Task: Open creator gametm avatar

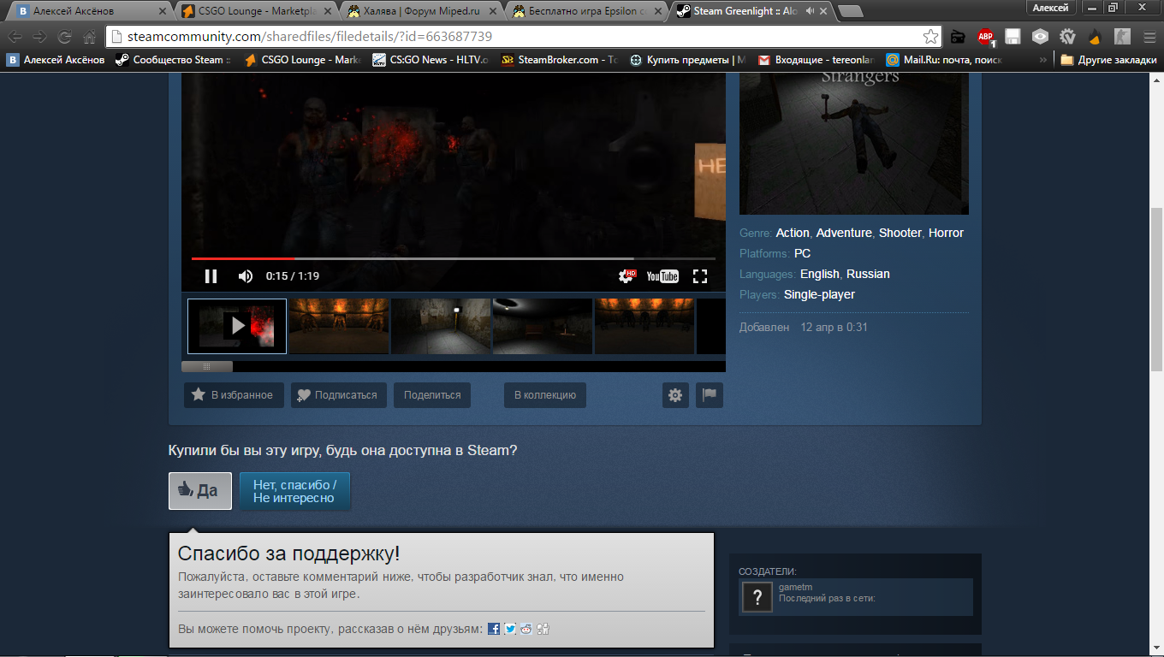Action: (757, 597)
